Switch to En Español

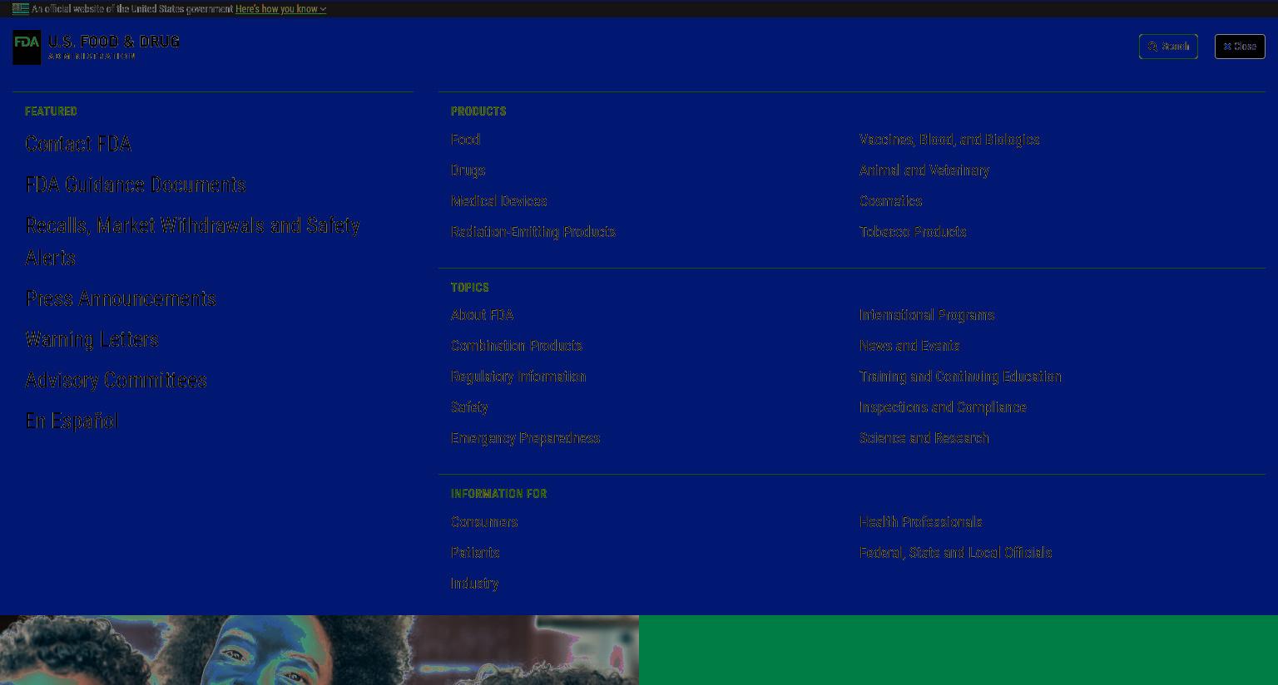click(x=72, y=421)
